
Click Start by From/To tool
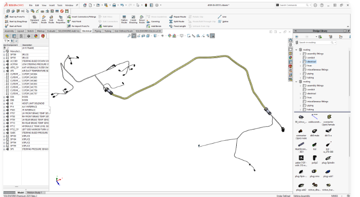click(x=15, y=17)
